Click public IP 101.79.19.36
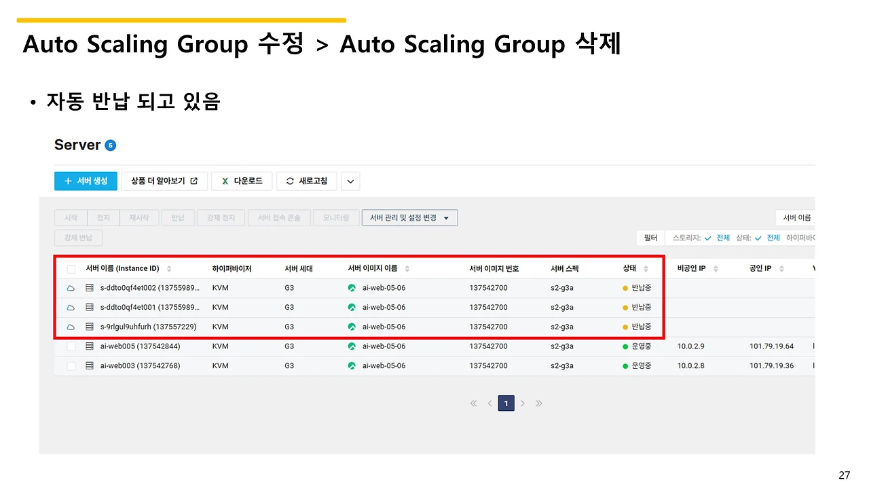 [x=771, y=366]
